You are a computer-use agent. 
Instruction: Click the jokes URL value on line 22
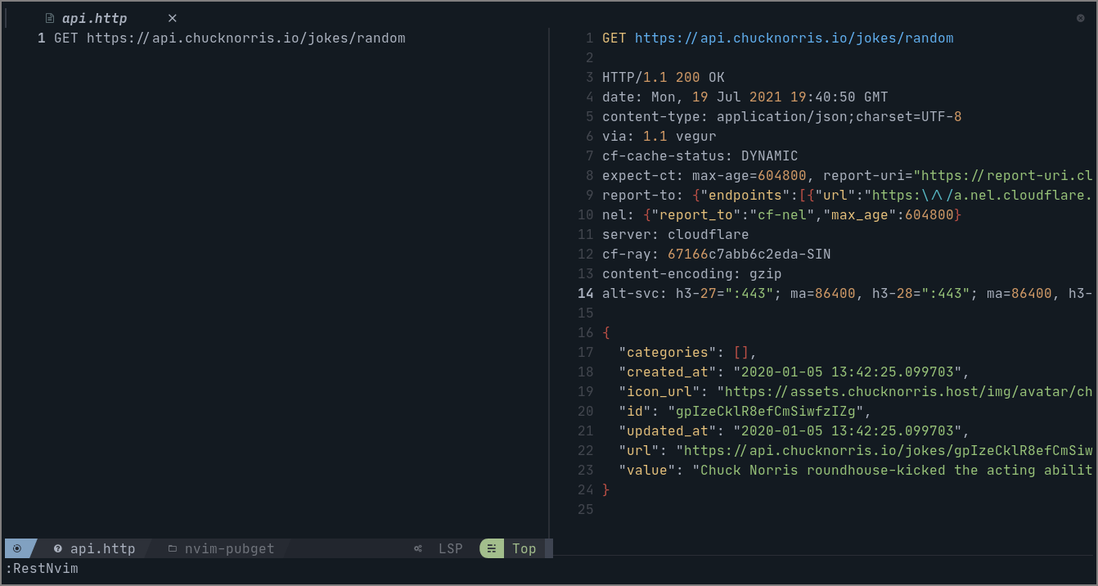pyautogui.click(x=884, y=450)
